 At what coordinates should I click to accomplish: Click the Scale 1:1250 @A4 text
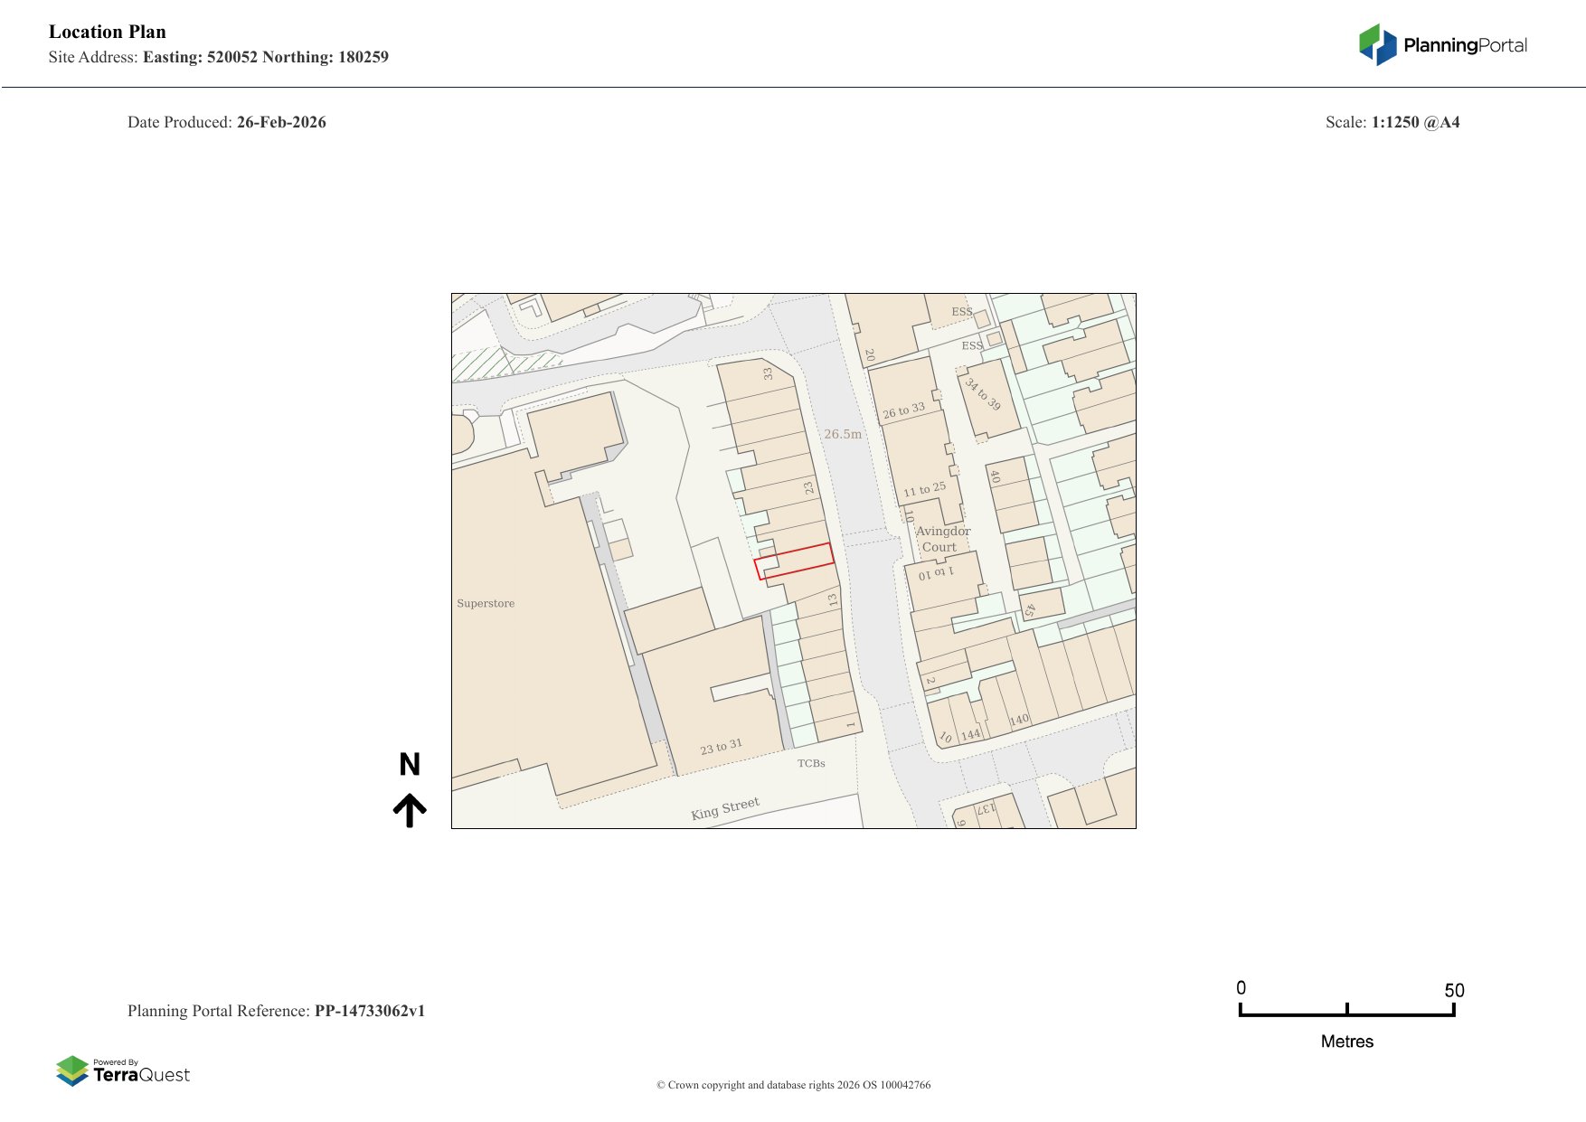coord(1392,122)
